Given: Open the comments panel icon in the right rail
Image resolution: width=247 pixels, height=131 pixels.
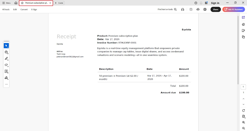Looking at the screenshot, I should pos(243,24).
